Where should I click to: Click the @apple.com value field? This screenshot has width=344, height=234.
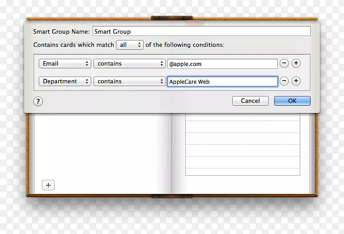tap(223, 64)
